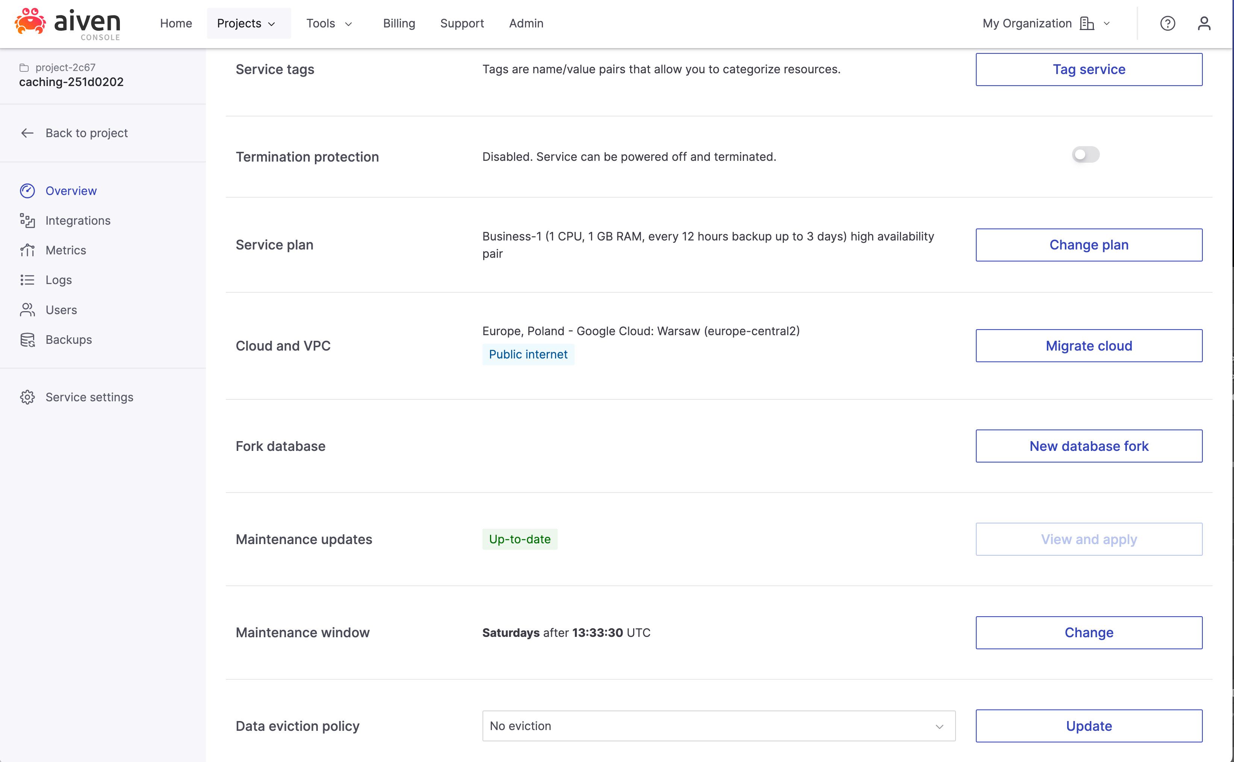Image resolution: width=1234 pixels, height=762 pixels.
Task: Open the help question mark icon
Action: tap(1167, 23)
